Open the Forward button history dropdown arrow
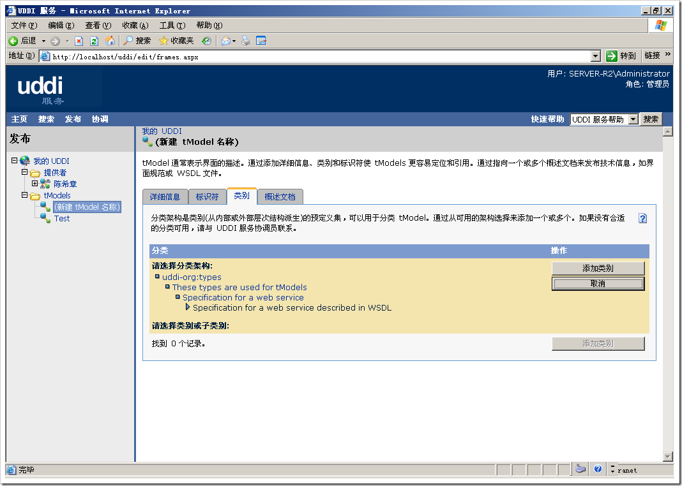The width and height of the screenshot is (682, 486). click(x=67, y=41)
